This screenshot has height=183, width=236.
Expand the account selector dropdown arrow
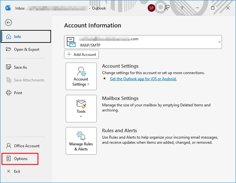pos(219,42)
